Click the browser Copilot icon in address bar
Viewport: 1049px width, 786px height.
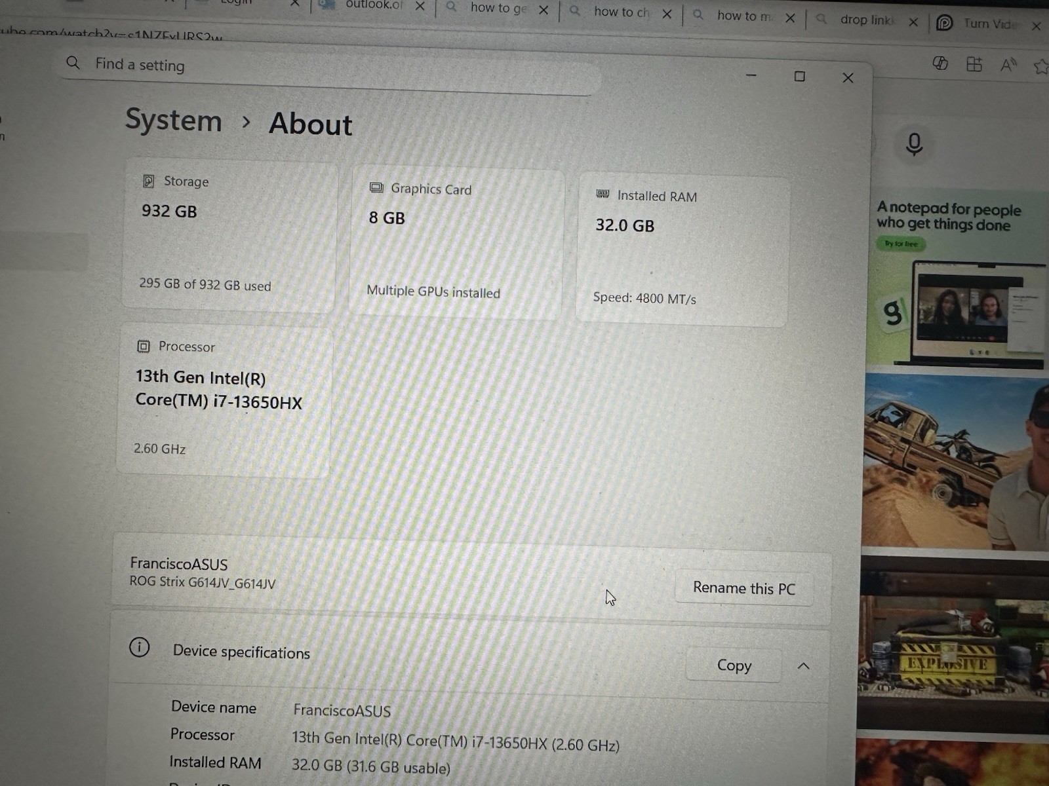tap(940, 63)
